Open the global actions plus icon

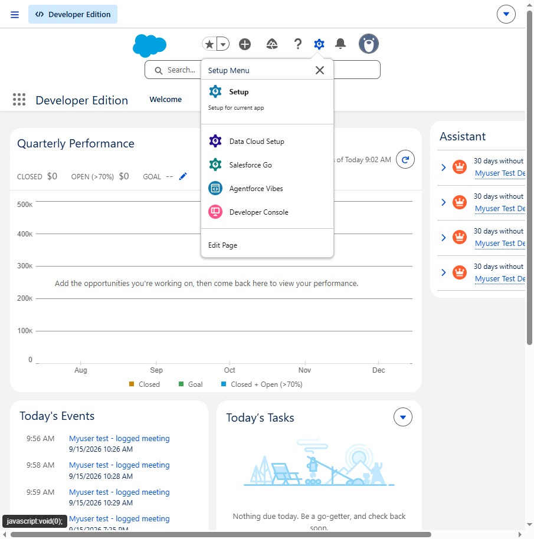pos(245,44)
